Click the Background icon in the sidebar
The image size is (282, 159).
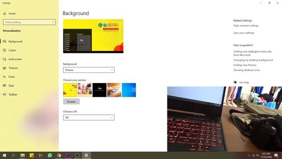click(x=4, y=42)
